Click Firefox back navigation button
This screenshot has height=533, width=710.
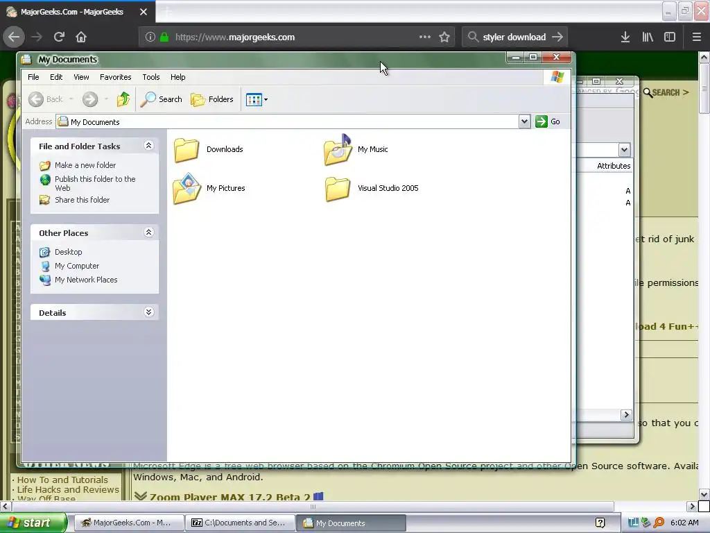tap(14, 37)
